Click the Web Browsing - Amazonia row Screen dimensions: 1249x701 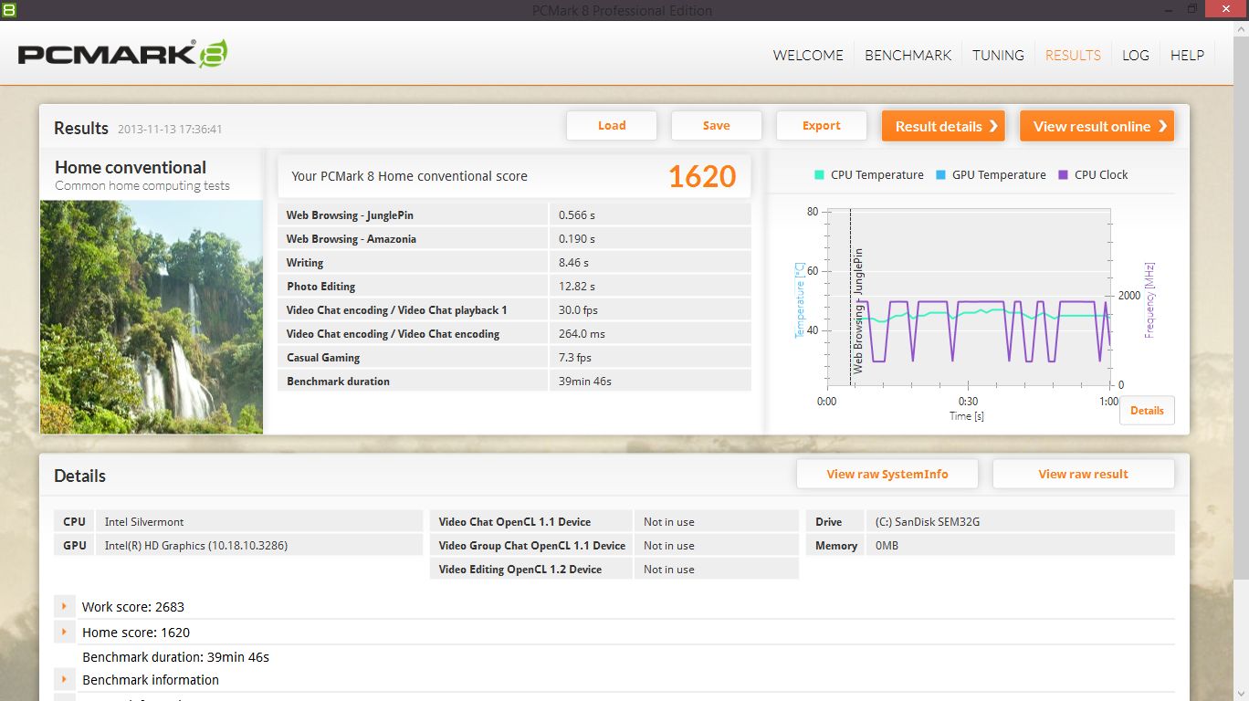click(514, 239)
